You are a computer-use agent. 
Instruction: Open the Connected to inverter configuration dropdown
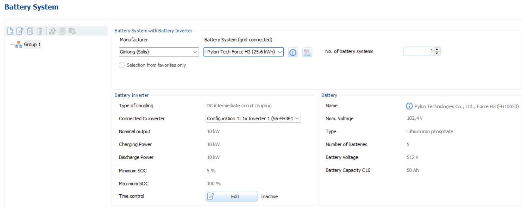[253, 119]
